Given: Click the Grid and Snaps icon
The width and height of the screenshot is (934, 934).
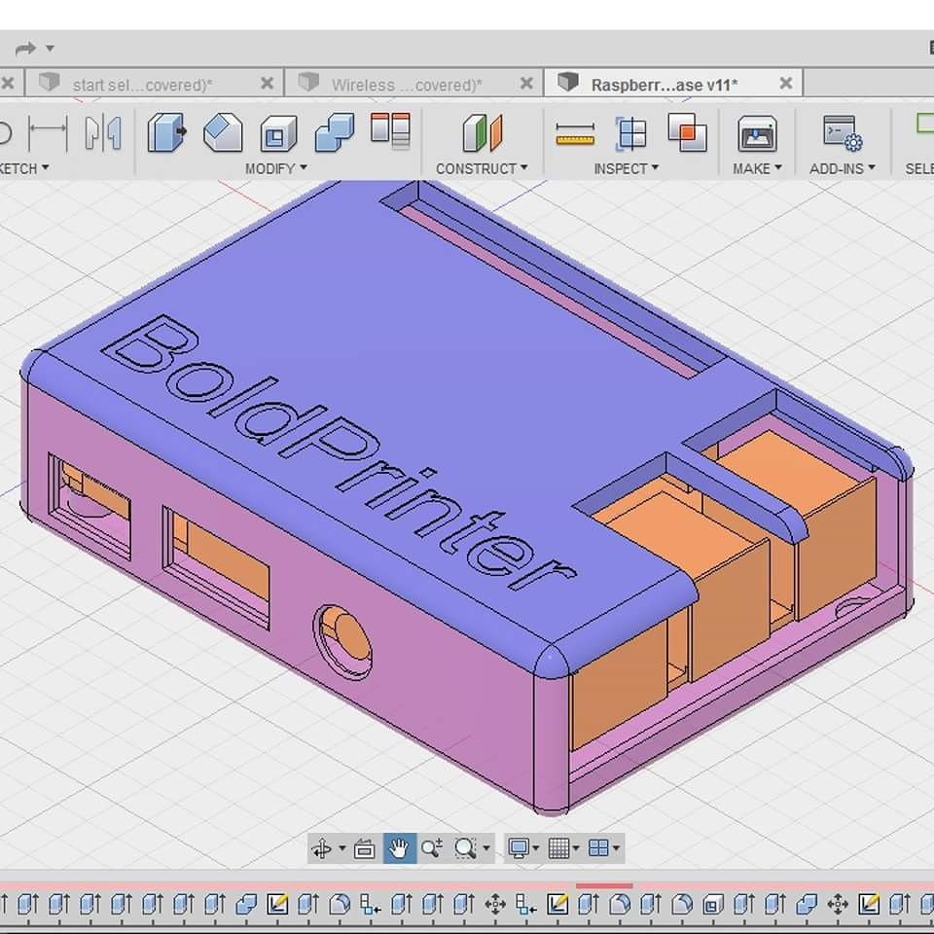Looking at the screenshot, I should 558,848.
